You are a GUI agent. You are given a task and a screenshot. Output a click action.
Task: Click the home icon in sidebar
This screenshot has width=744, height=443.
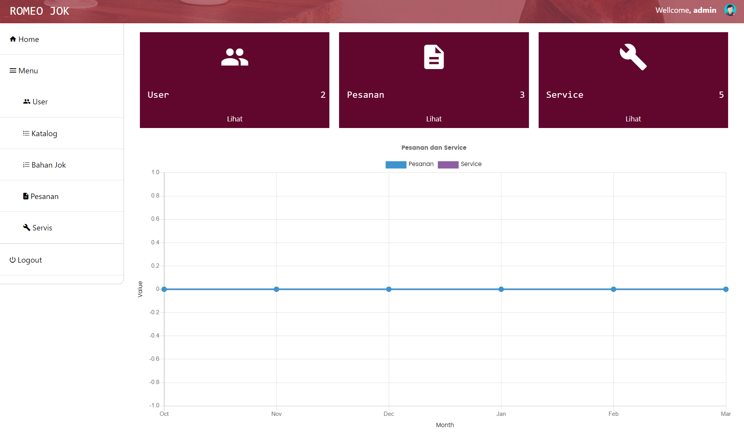(x=13, y=39)
